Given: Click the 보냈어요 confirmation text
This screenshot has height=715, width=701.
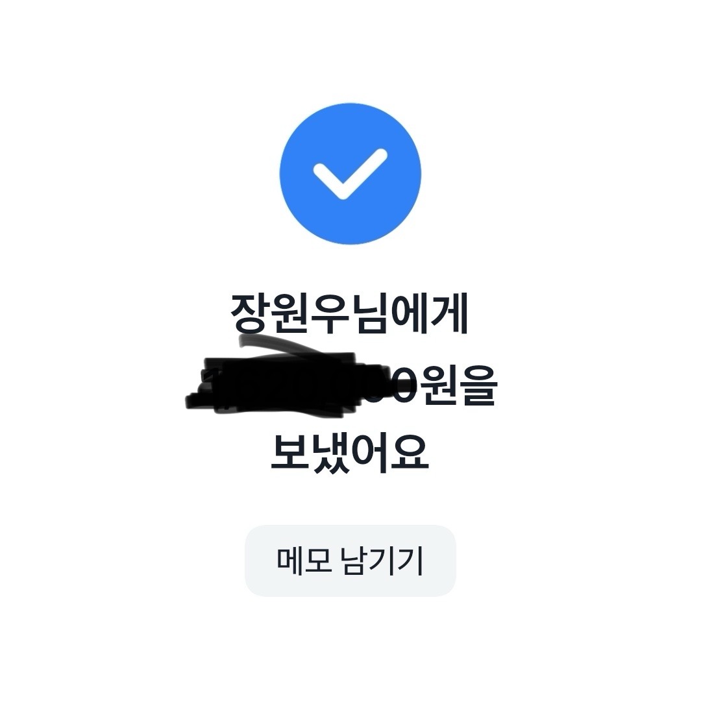Looking at the screenshot, I should tap(350, 452).
